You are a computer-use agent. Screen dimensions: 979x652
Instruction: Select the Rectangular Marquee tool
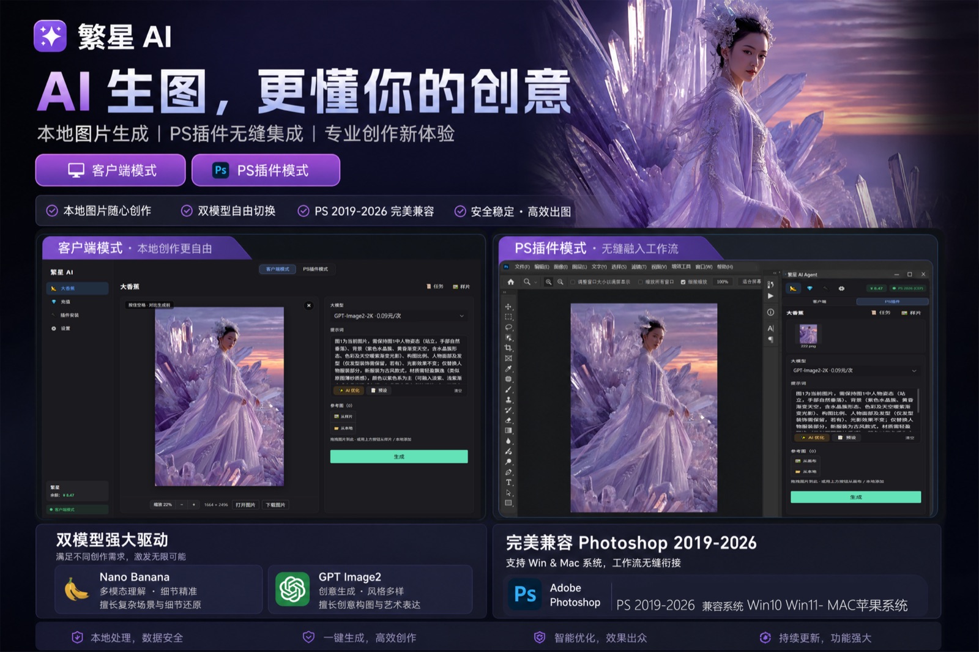click(x=508, y=317)
